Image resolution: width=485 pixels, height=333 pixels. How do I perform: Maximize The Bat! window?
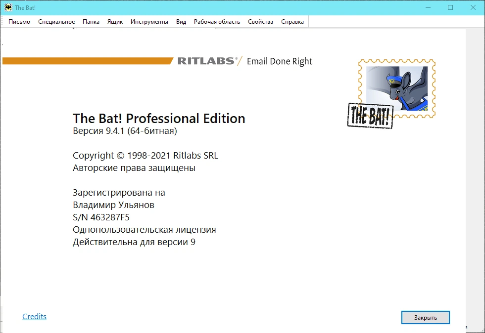pyautogui.click(x=450, y=7)
